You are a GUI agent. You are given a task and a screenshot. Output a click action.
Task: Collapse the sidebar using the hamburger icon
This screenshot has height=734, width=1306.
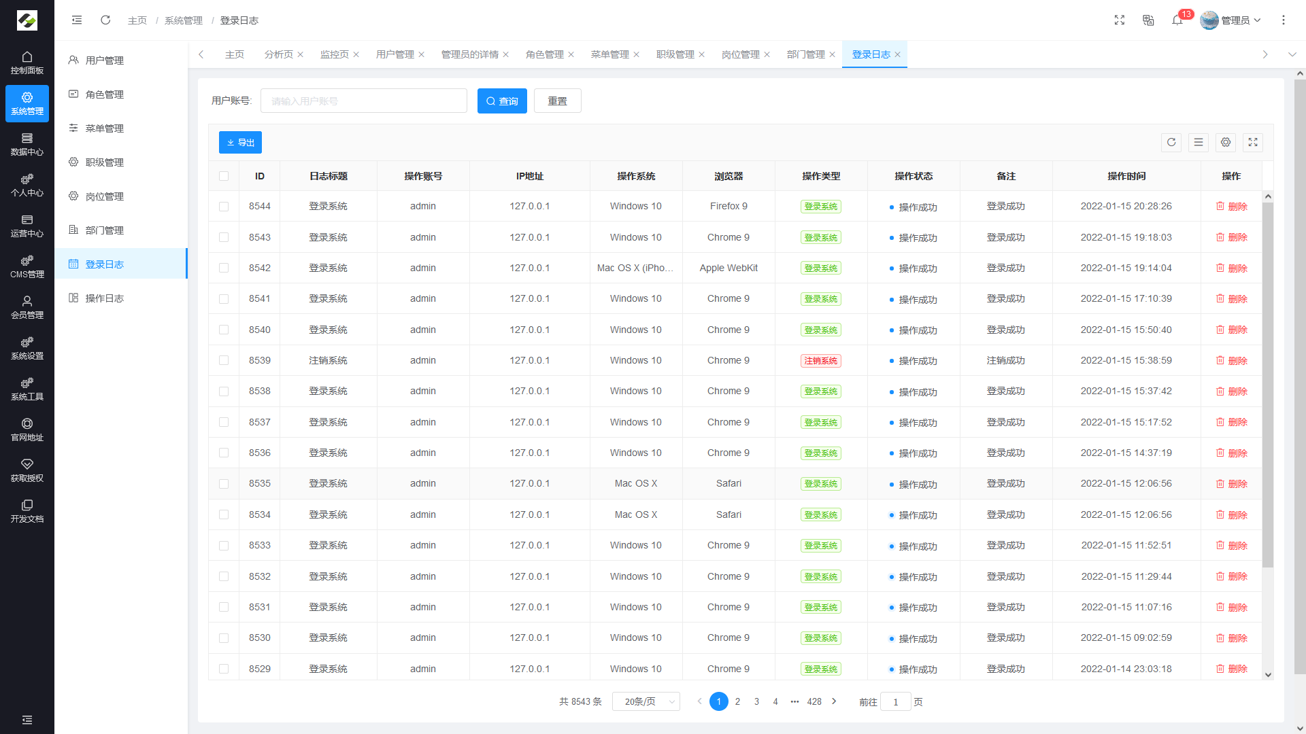pos(76,20)
